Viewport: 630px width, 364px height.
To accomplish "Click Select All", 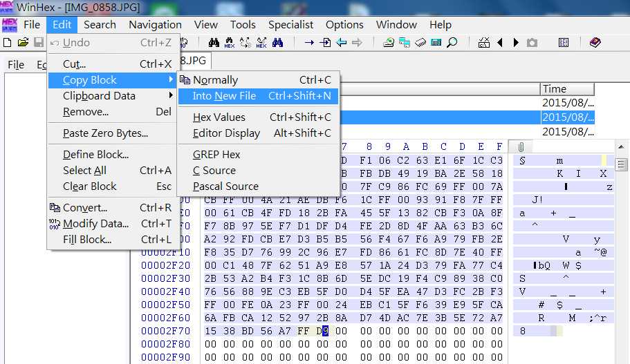I will (x=113, y=171).
